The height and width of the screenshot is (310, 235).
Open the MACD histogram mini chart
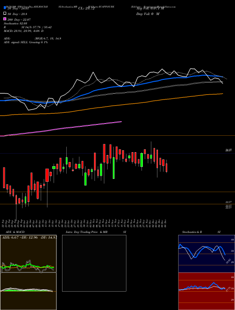(x=28, y=291)
